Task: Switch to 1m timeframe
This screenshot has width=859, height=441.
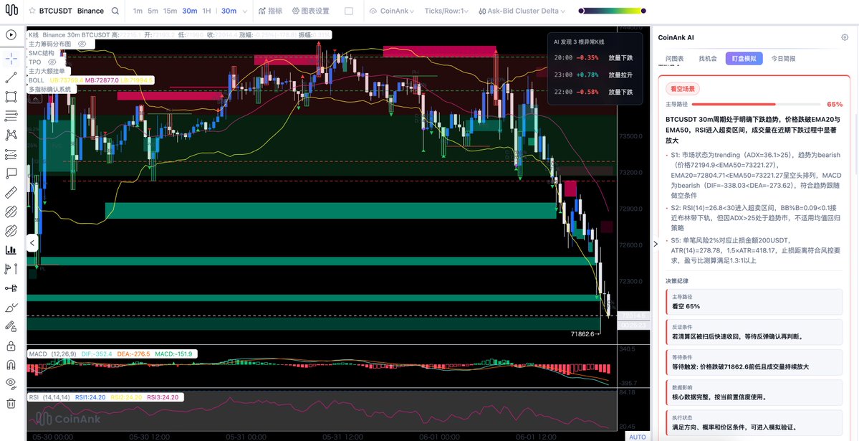Action: [x=138, y=11]
